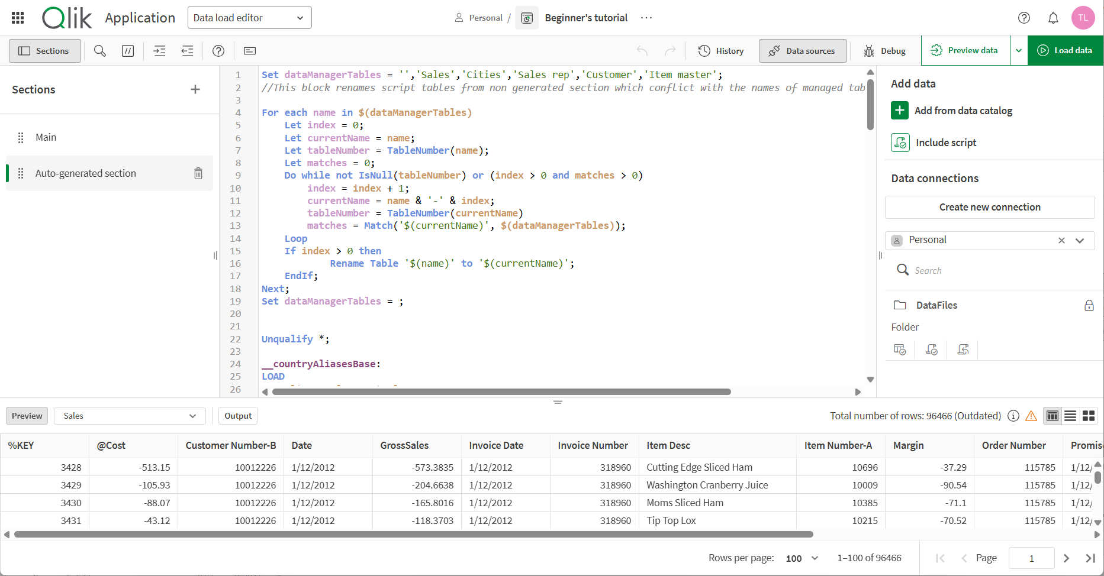Open script syntax help in the toolbar
1104x576 pixels.
pyautogui.click(x=218, y=51)
